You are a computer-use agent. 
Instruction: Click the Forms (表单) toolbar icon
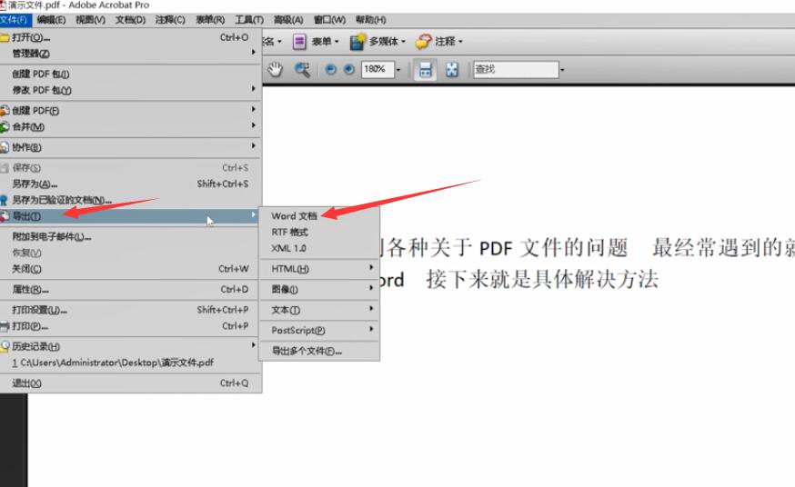(x=299, y=42)
